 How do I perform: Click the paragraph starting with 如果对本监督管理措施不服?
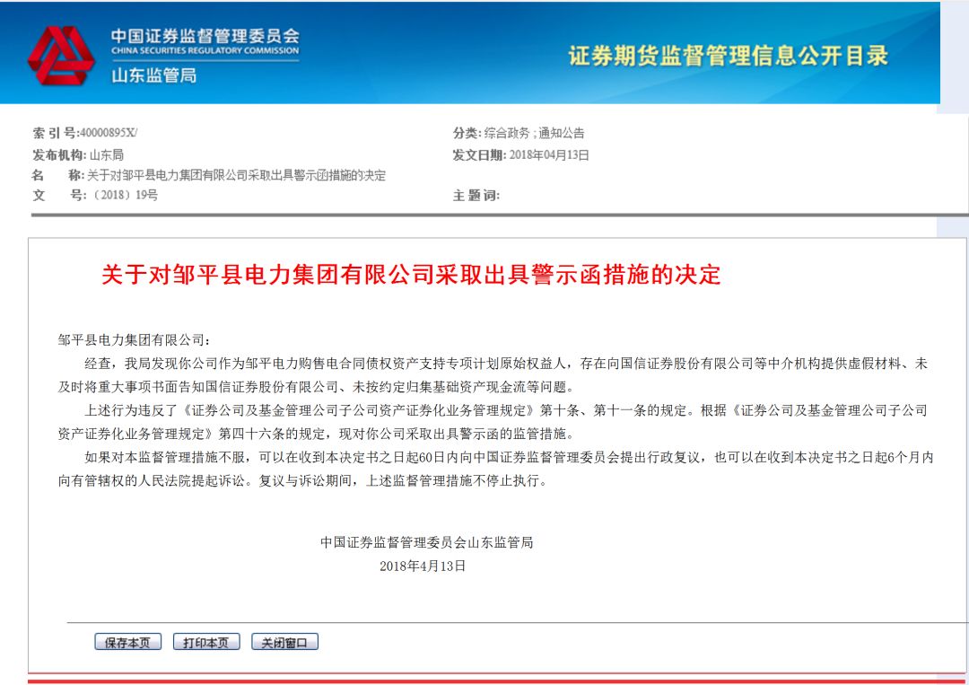coord(495,469)
